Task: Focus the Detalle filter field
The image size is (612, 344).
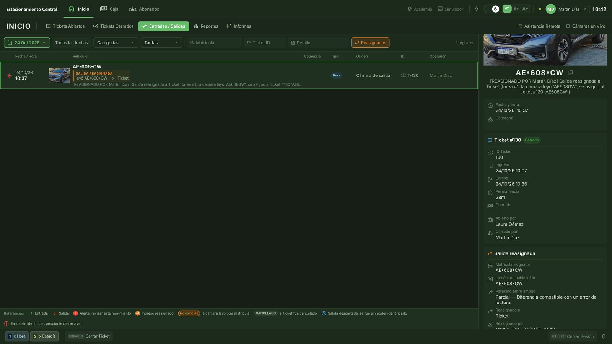Action: (318, 43)
